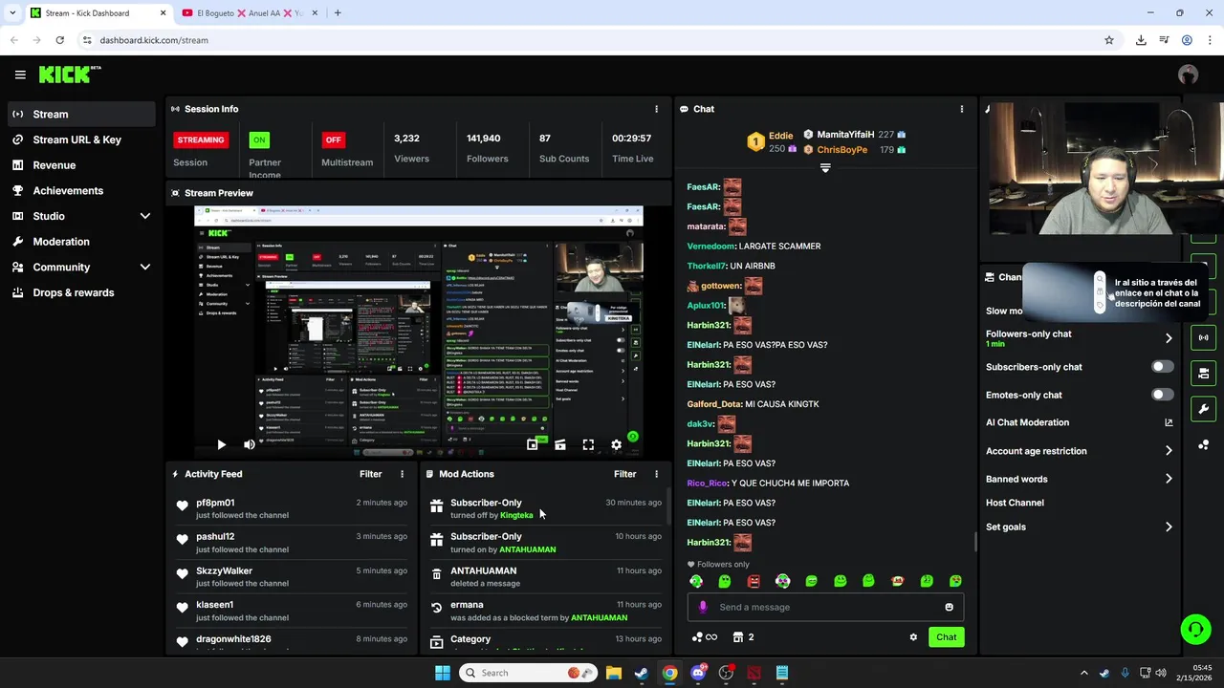
Task: Open the profile avatar menu
Action: (1188, 75)
